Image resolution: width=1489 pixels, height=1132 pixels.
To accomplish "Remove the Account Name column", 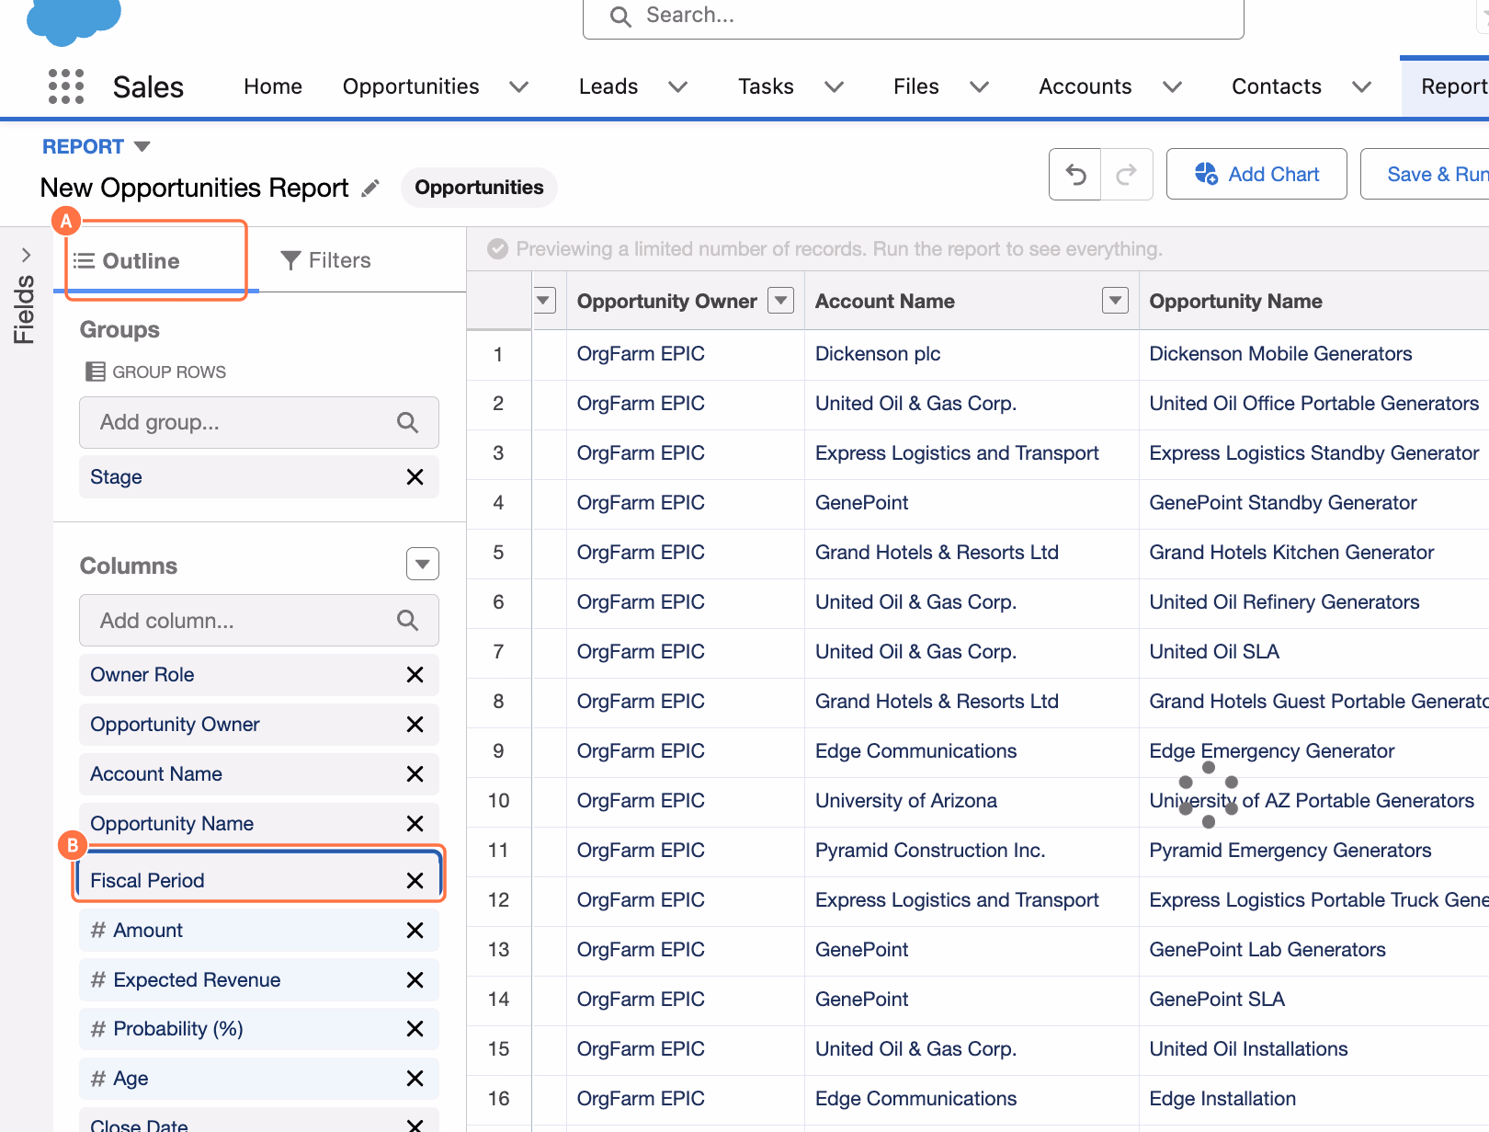I will [x=415, y=774].
